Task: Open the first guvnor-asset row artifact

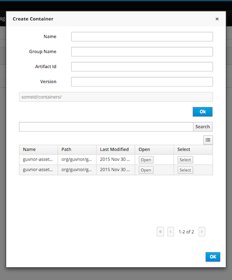Action: 146,160
